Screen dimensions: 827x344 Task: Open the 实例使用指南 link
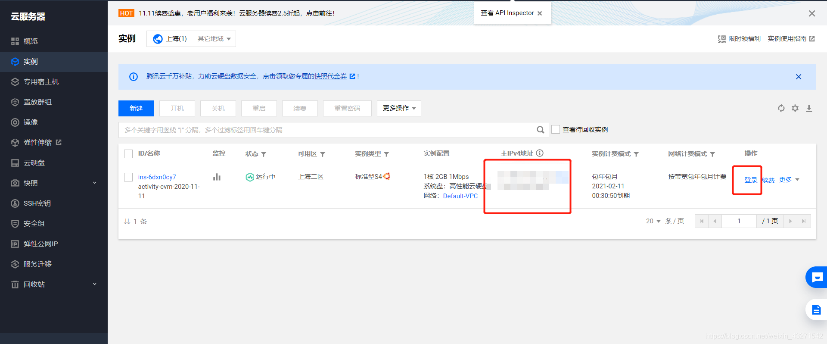(791, 39)
